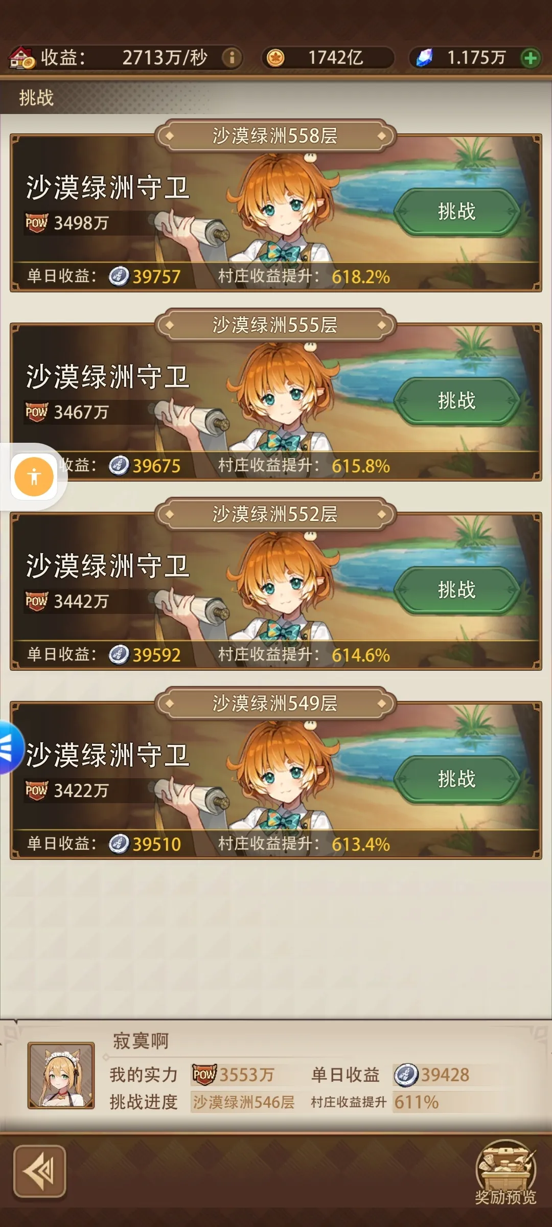Challenge the floor 555 guardian

click(x=456, y=401)
